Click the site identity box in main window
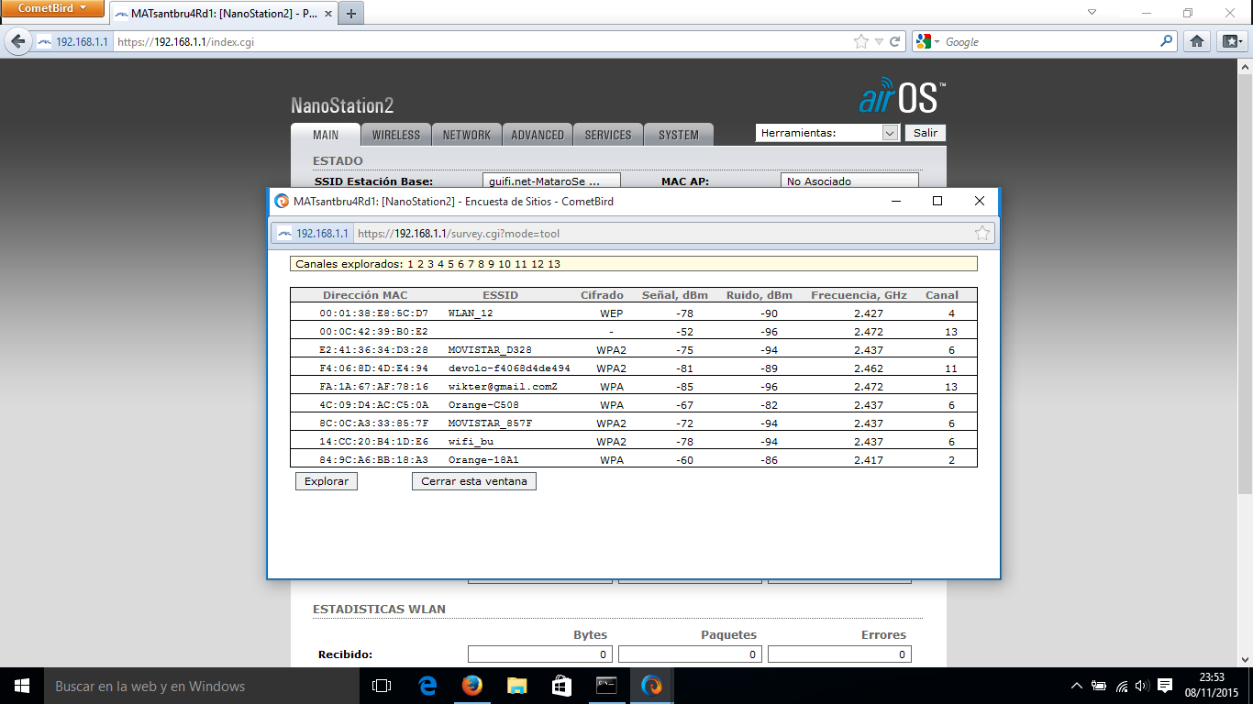1253x704 pixels. coord(72,42)
